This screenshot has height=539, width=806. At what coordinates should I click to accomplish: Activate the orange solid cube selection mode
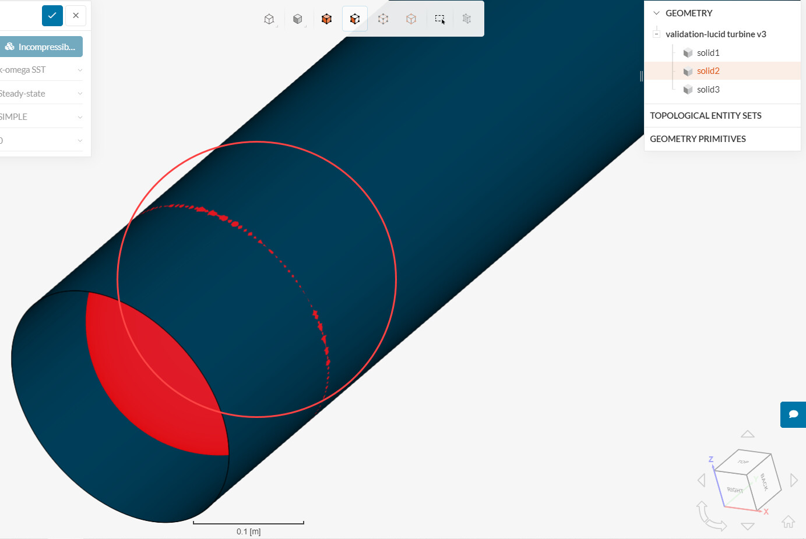(x=326, y=19)
